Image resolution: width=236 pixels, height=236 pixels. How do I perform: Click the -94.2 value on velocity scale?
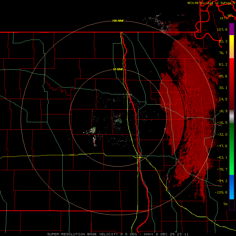(x=222, y=181)
